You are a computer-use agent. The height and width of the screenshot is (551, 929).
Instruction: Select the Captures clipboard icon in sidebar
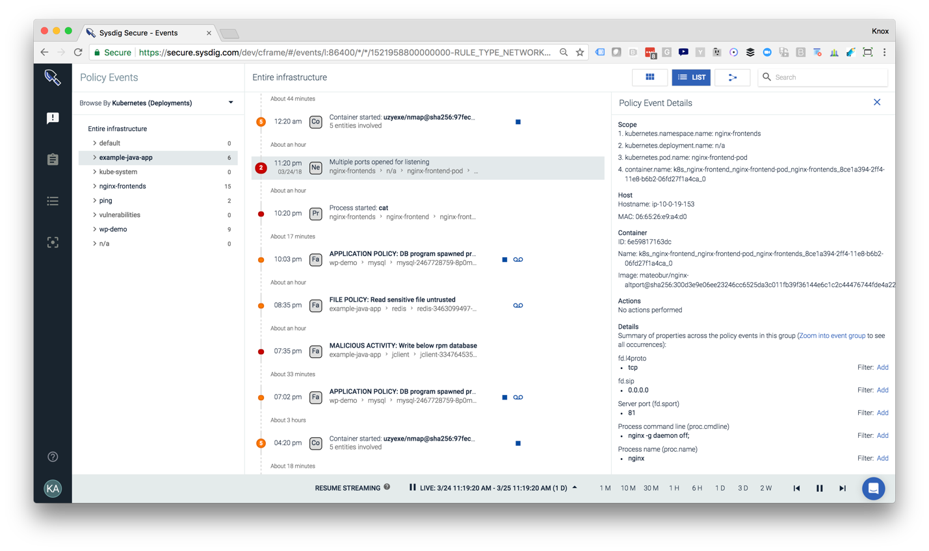53,159
